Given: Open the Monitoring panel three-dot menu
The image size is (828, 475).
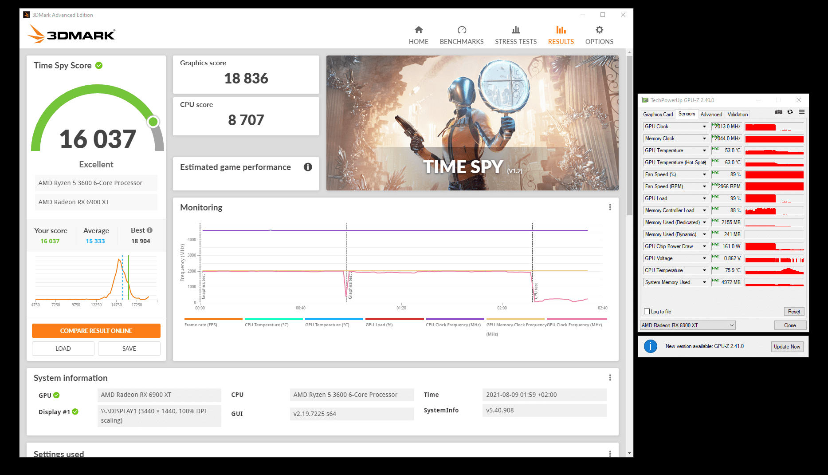Looking at the screenshot, I should click(610, 207).
